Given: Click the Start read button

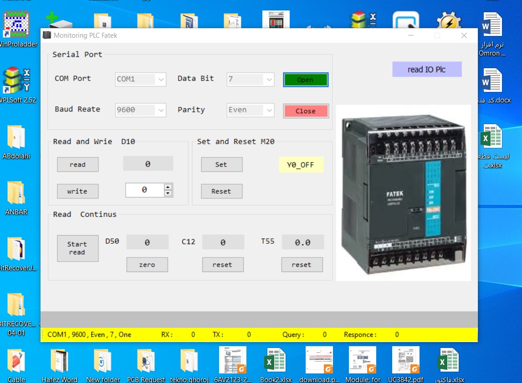Looking at the screenshot, I should [x=77, y=248].
